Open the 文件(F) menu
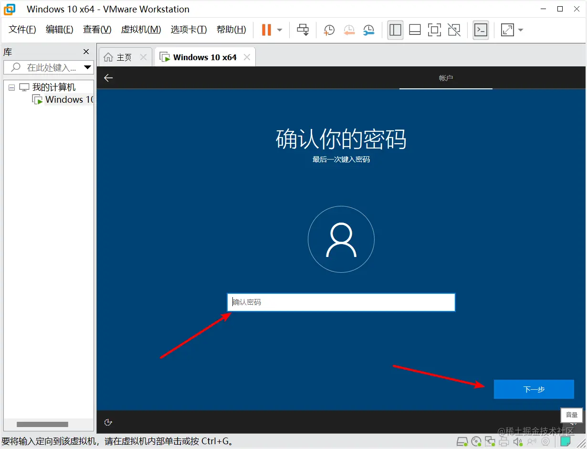This screenshot has width=587, height=449. 22,30
